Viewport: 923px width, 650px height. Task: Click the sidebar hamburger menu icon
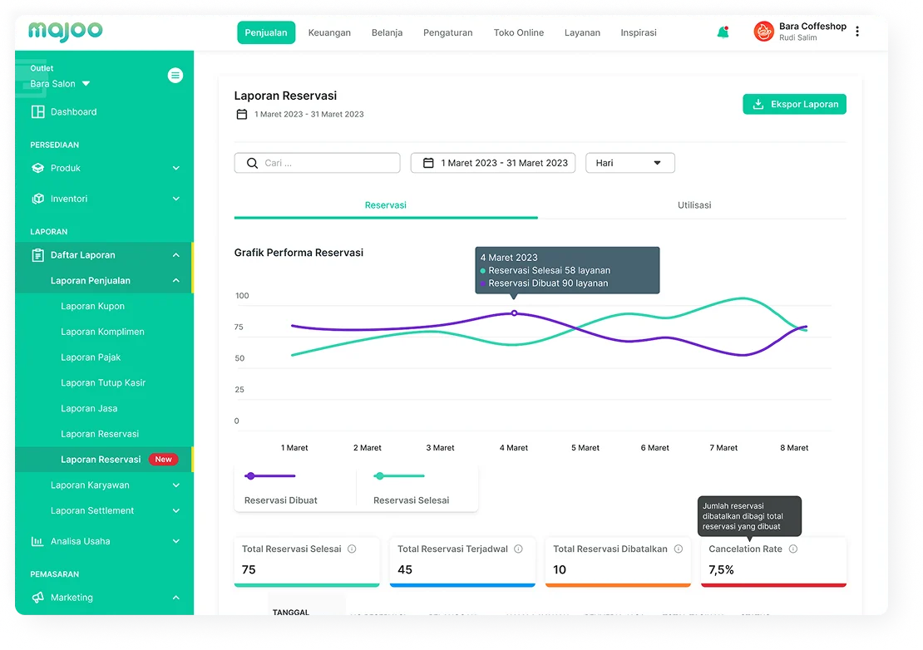click(x=175, y=76)
